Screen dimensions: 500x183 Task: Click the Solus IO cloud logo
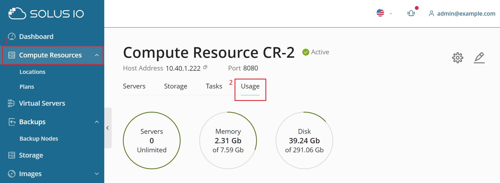pyautogui.click(x=17, y=14)
